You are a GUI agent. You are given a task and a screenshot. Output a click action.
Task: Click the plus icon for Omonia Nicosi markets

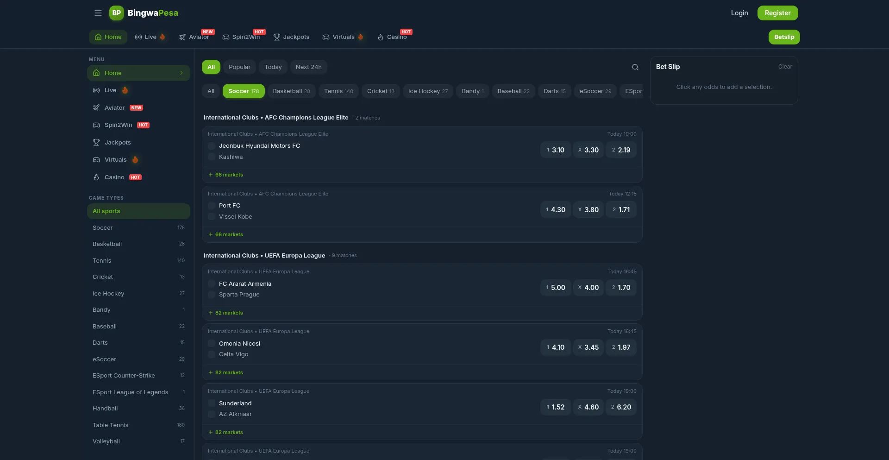(x=211, y=372)
